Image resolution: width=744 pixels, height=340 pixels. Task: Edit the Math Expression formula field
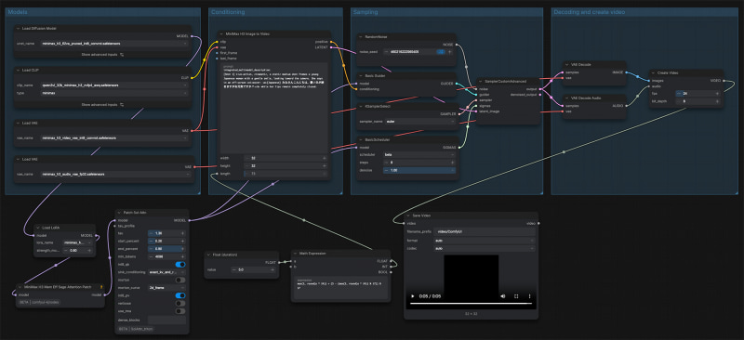340,288
